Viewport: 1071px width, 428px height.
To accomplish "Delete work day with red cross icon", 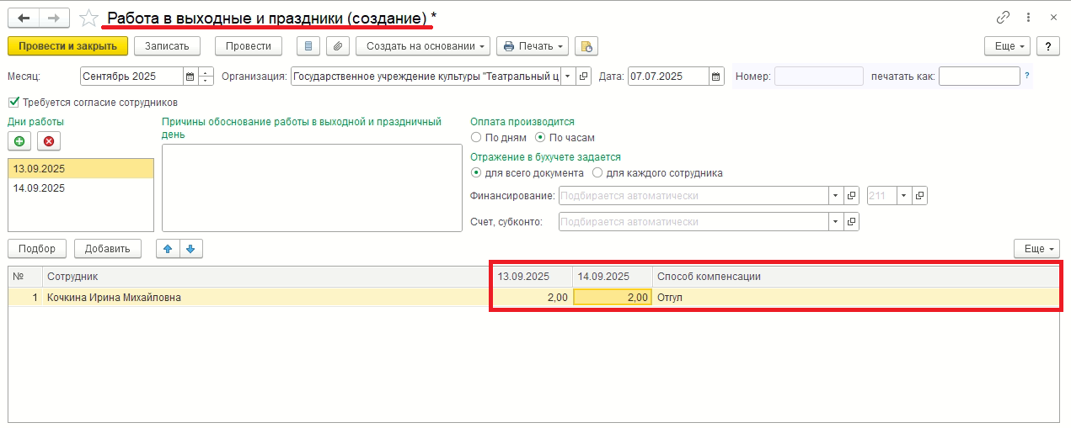I will [48, 140].
